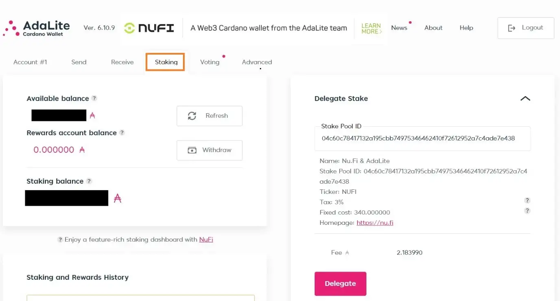Click the Staking and Rewards History heading

click(x=78, y=277)
